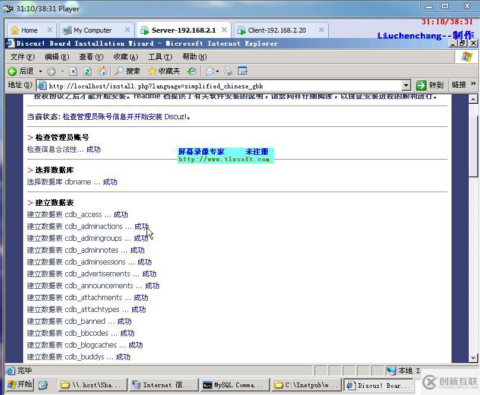Click the 开始 Start button

pyautogui.click(x=20, y=384)
